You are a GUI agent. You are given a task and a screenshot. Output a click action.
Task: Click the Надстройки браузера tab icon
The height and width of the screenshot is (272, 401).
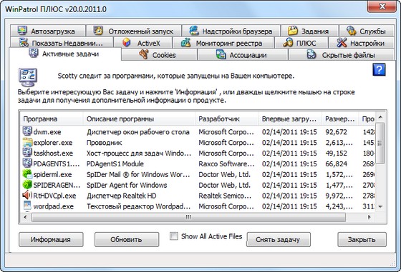tap(194, 31)
